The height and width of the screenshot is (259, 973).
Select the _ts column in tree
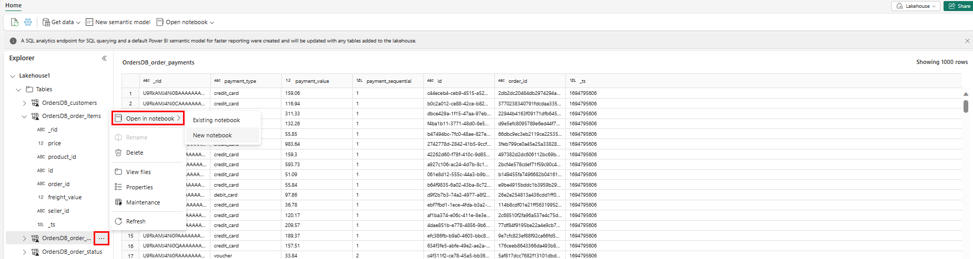52,224
